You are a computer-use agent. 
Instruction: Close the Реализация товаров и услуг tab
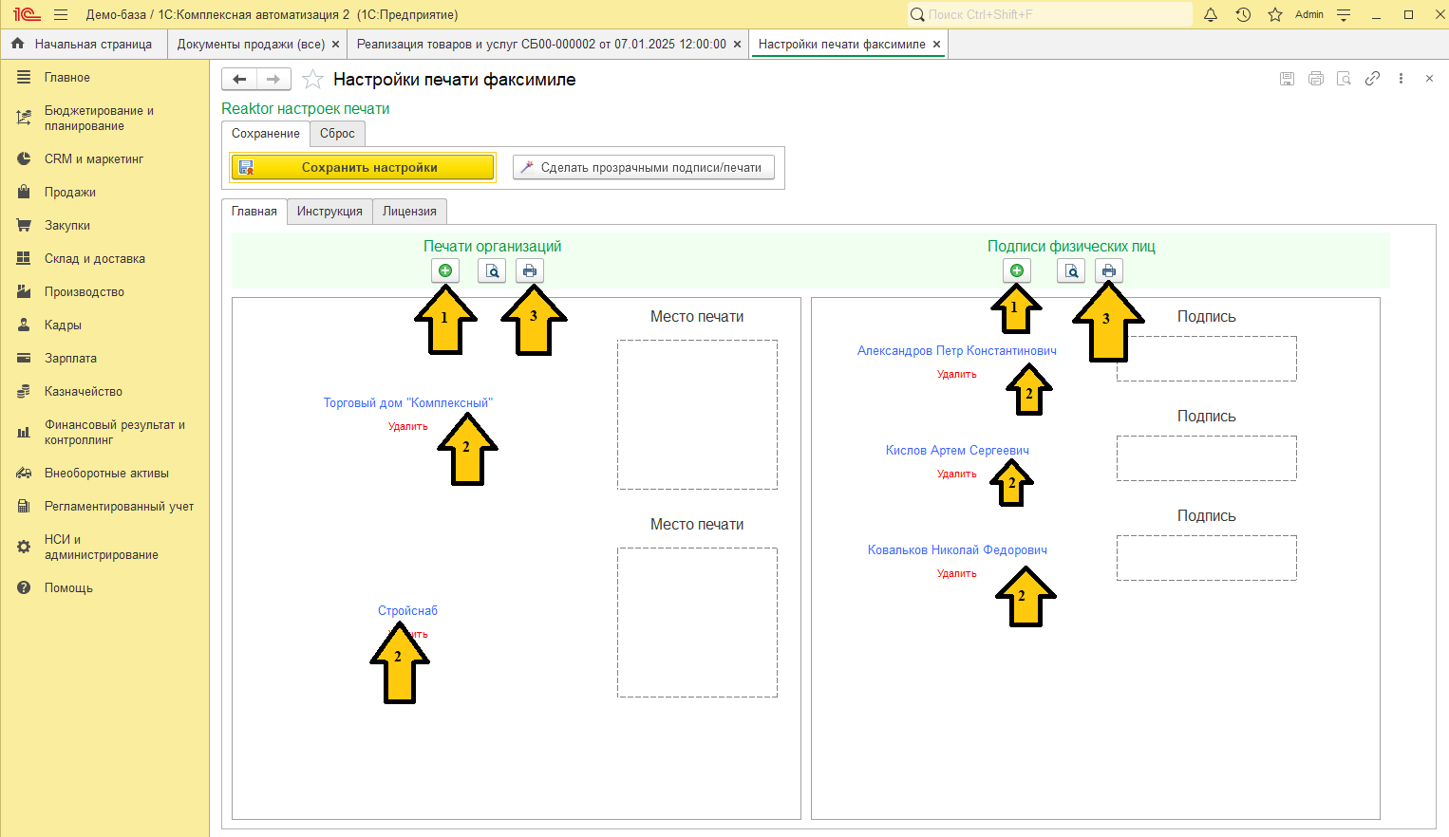tap(737, 45)
